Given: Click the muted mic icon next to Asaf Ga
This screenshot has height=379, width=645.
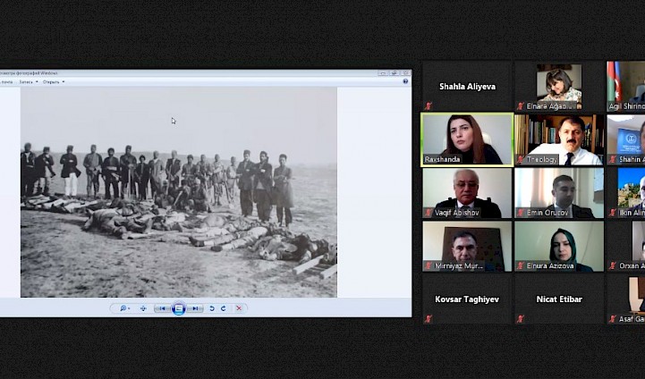Looking at the screenshot, I should point(613,318).
